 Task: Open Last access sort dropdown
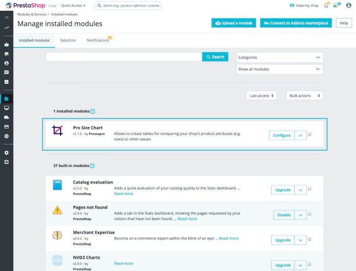261,96
